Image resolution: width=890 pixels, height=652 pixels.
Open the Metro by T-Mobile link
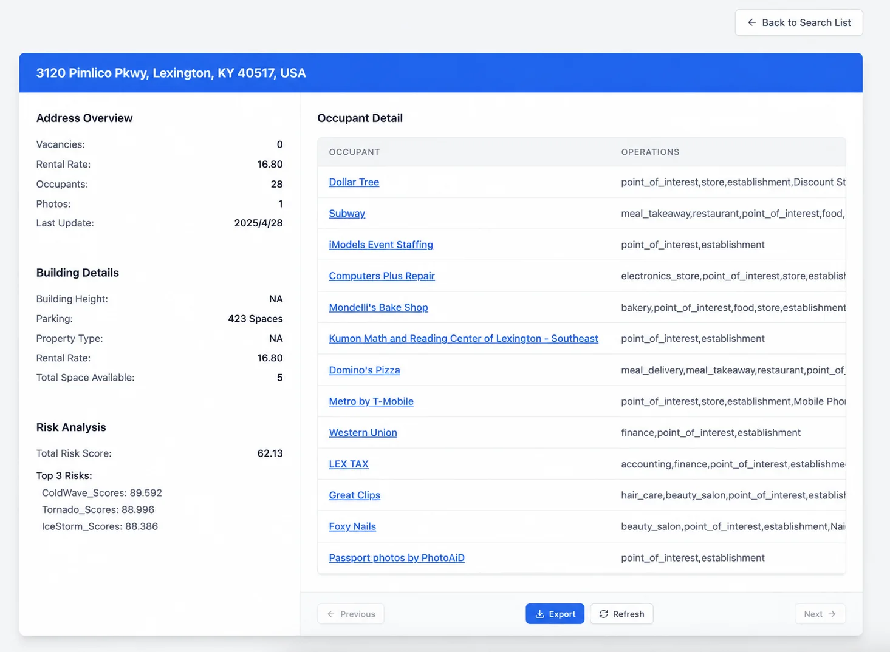click(371, 401)
